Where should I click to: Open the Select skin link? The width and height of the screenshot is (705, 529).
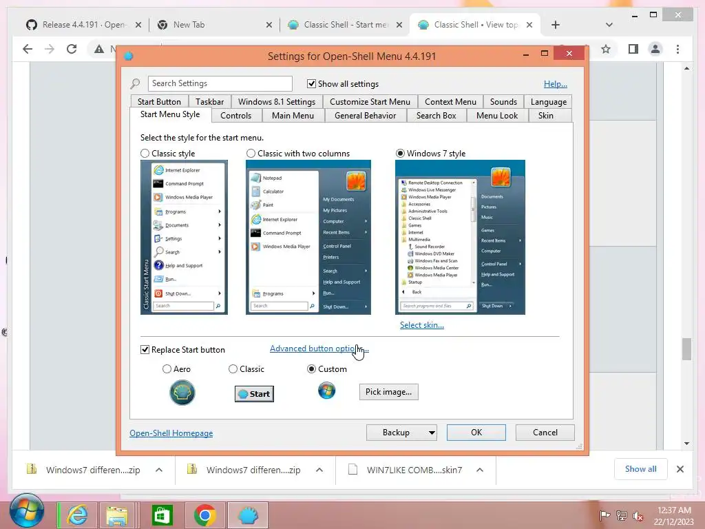[422, 325]
